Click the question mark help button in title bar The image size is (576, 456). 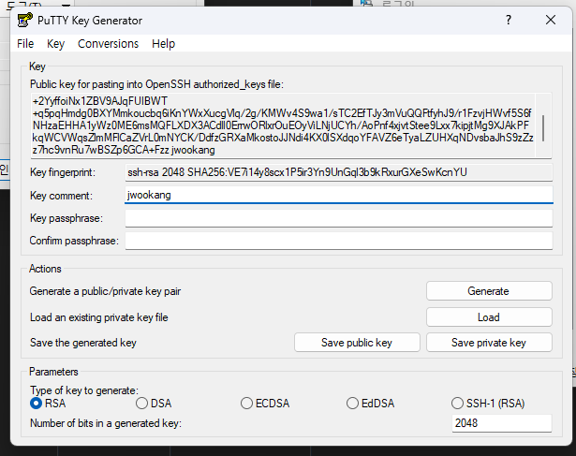[509, 20]
